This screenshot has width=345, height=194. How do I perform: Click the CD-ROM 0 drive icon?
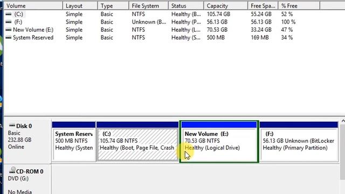click(12, 170)
